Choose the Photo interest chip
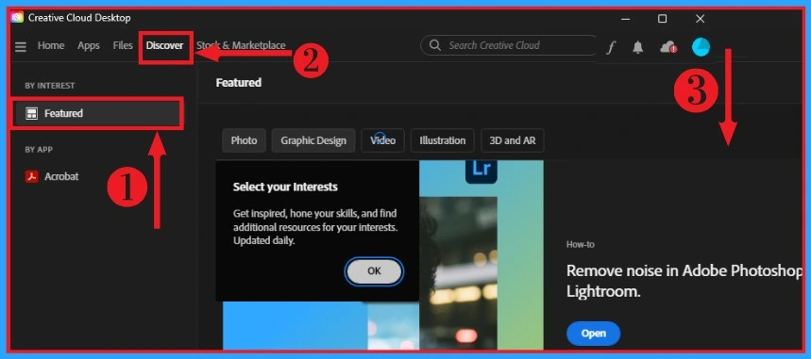This screenshot has height=359, width=811. click(245, 140)
